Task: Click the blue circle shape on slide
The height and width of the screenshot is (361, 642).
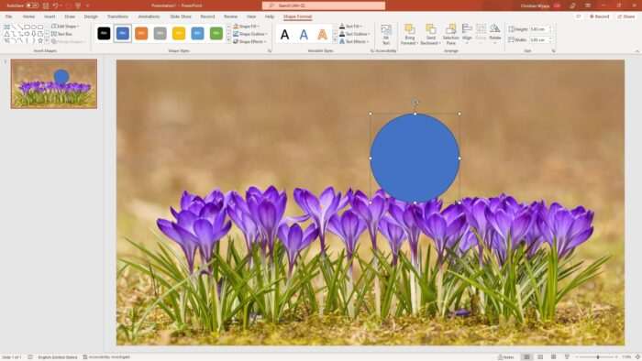Action: [x=415, y=159]
